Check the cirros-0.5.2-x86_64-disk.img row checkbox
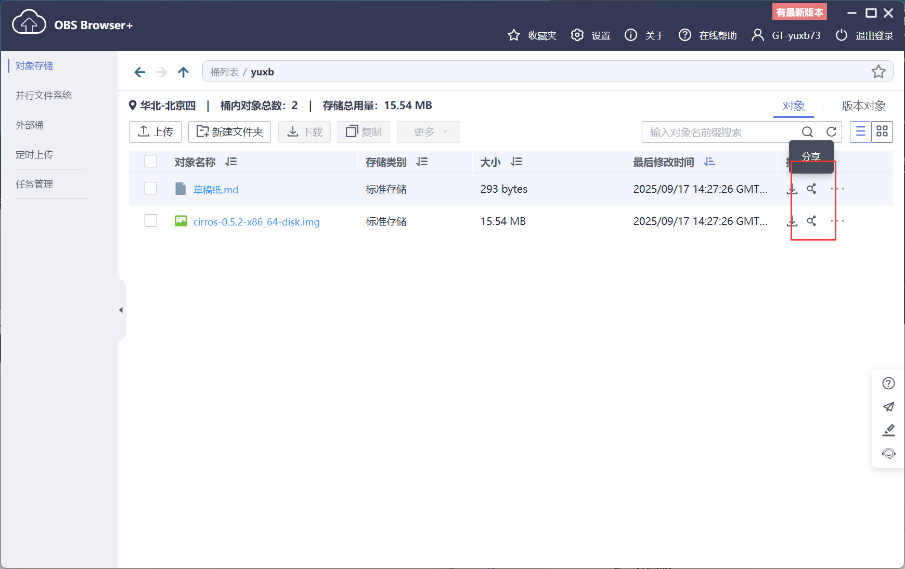Image resolution: width=905 pixels, height=569 pixels. point(151,220)
